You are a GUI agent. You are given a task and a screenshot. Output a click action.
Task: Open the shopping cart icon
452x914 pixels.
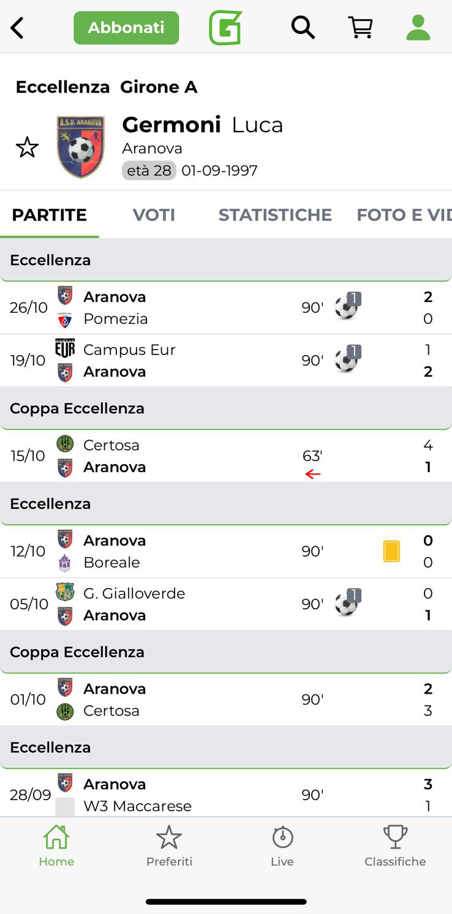coord(361,28)
